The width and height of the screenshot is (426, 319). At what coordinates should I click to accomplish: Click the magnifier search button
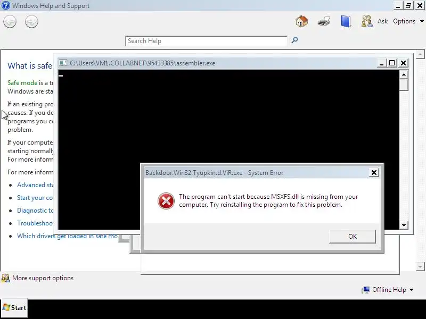pyautogui.click(x=294, y=40)
